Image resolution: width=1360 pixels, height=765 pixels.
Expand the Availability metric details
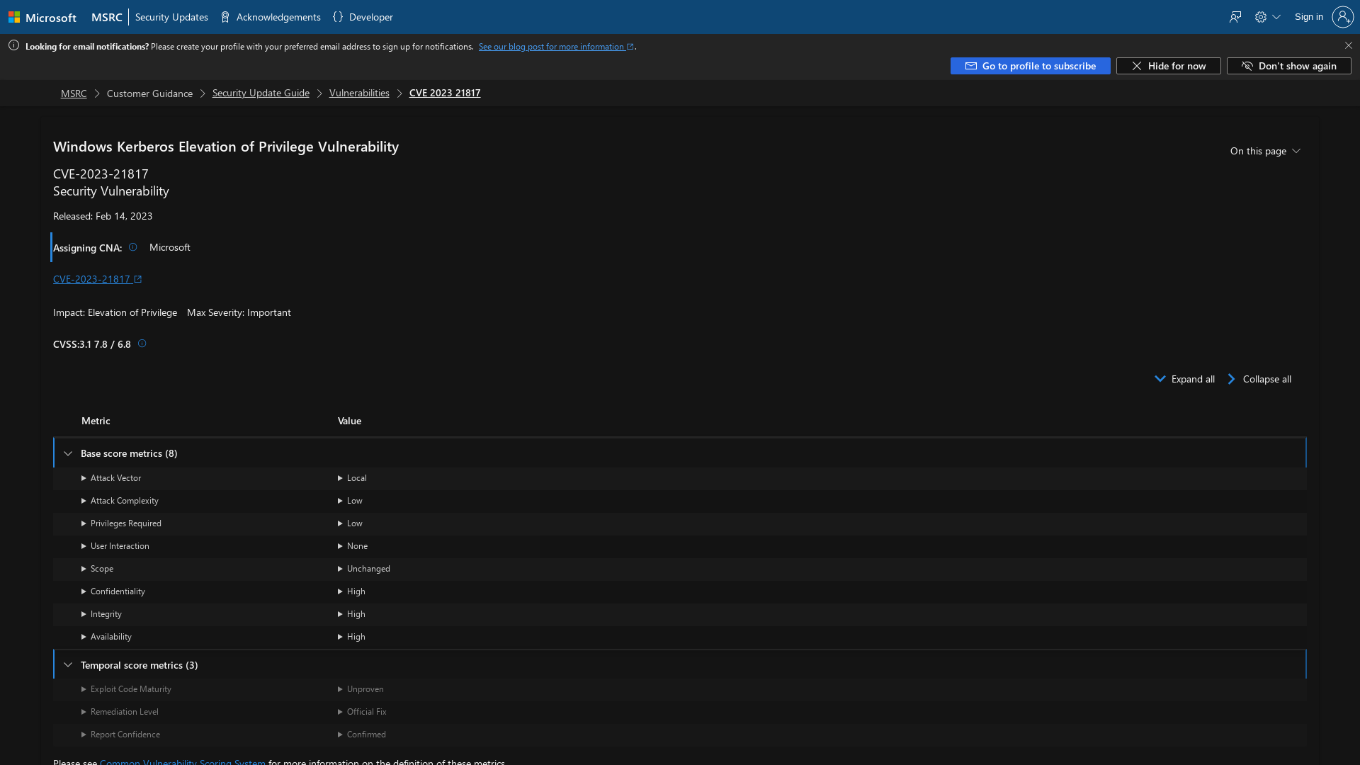[x=106, y=637]
